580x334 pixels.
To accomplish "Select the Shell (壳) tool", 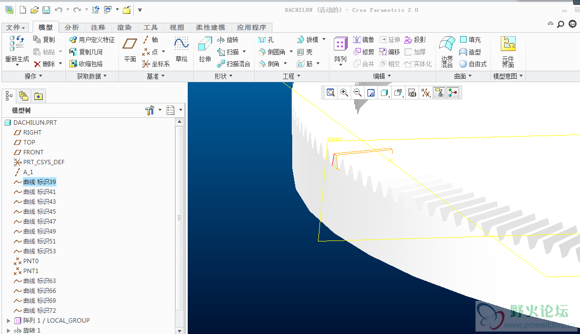I will [x=305, y=52].
